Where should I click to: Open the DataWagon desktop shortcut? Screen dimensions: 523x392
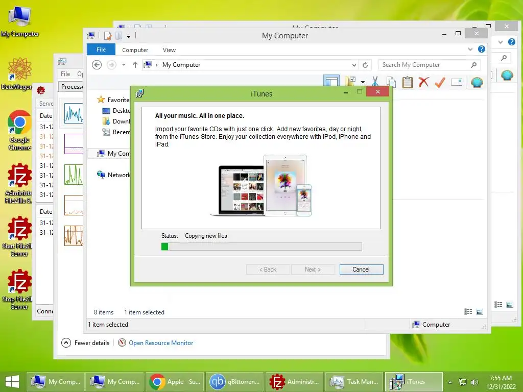pos(19,73)
